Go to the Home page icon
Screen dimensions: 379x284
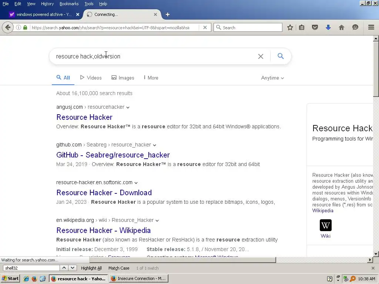(341, 27)
